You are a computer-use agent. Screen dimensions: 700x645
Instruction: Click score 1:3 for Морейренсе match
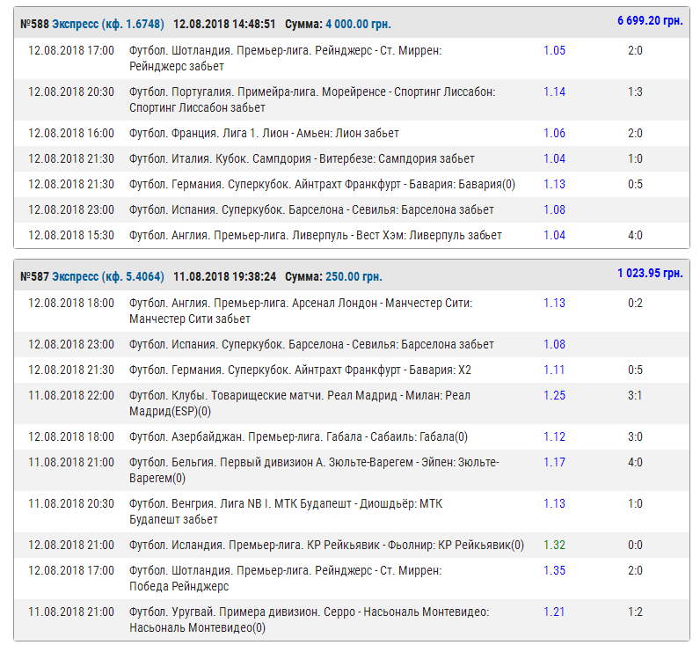click(x=635, y=92)
